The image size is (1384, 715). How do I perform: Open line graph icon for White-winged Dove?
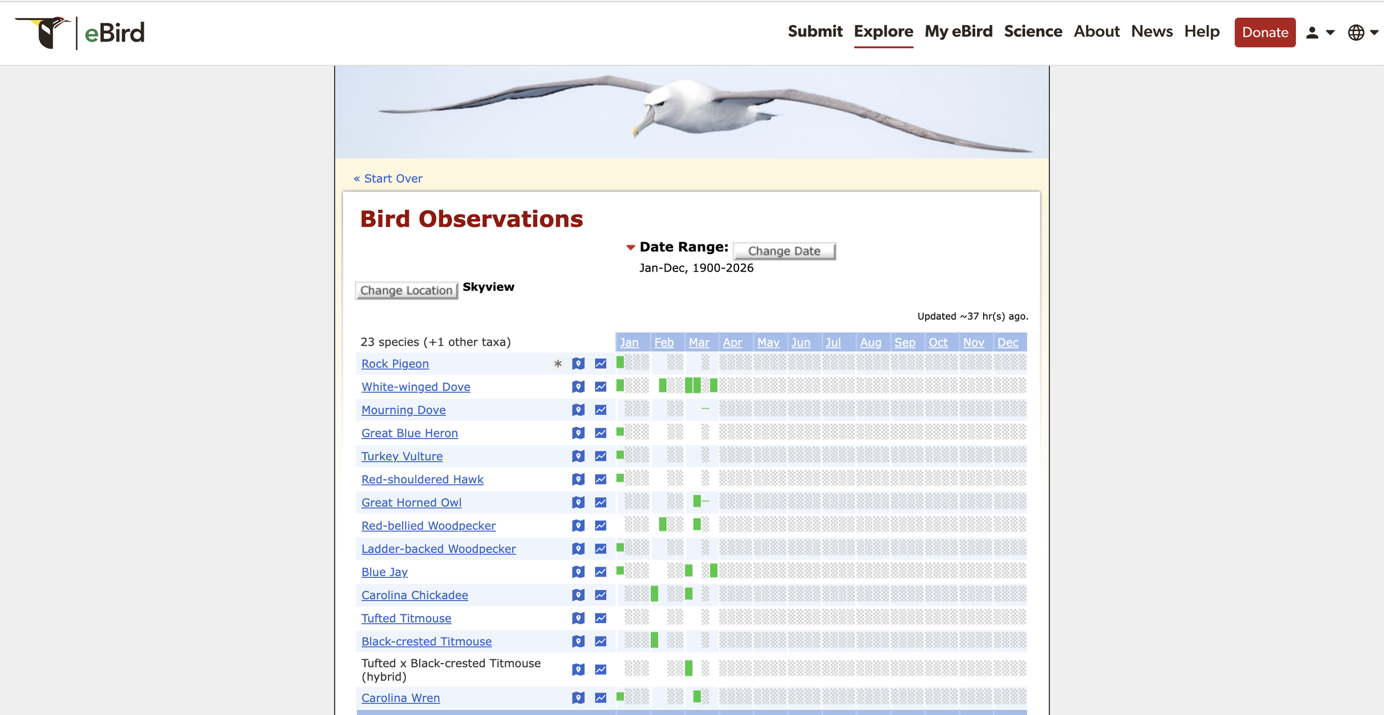tap(600, 387)
